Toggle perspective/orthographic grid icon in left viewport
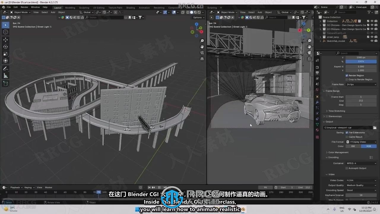 pos(202,59)
